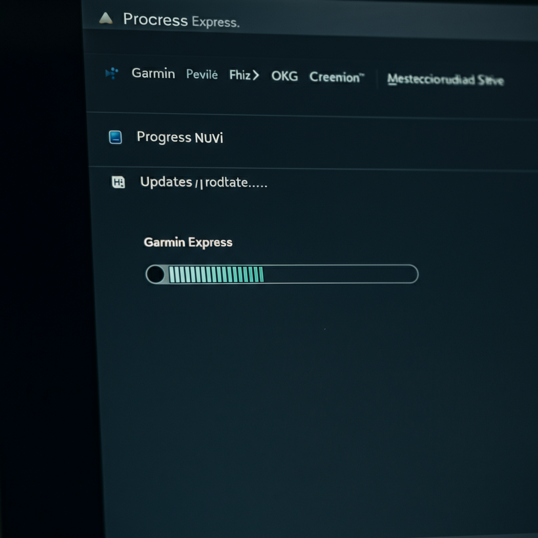Image resolution: width=538 pixels, height=538 pixels.
Task: Open the underlined Mesteccionudiad Stive link
Action: click(445, 80)
